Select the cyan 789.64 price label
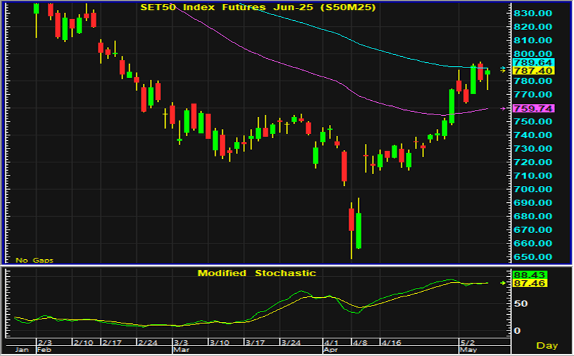Viewport: 574px width, 356px height. [x=534, y=62]
